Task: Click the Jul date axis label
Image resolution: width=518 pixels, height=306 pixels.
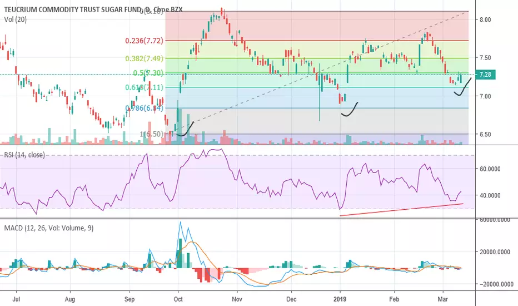Action: tap(16, 299)
